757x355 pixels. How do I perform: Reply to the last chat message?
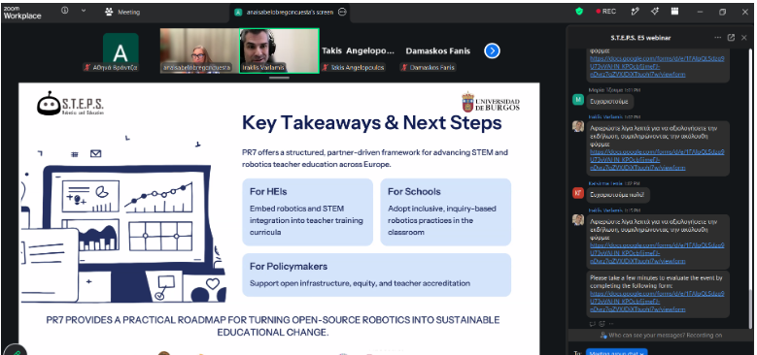click(593, 324)
